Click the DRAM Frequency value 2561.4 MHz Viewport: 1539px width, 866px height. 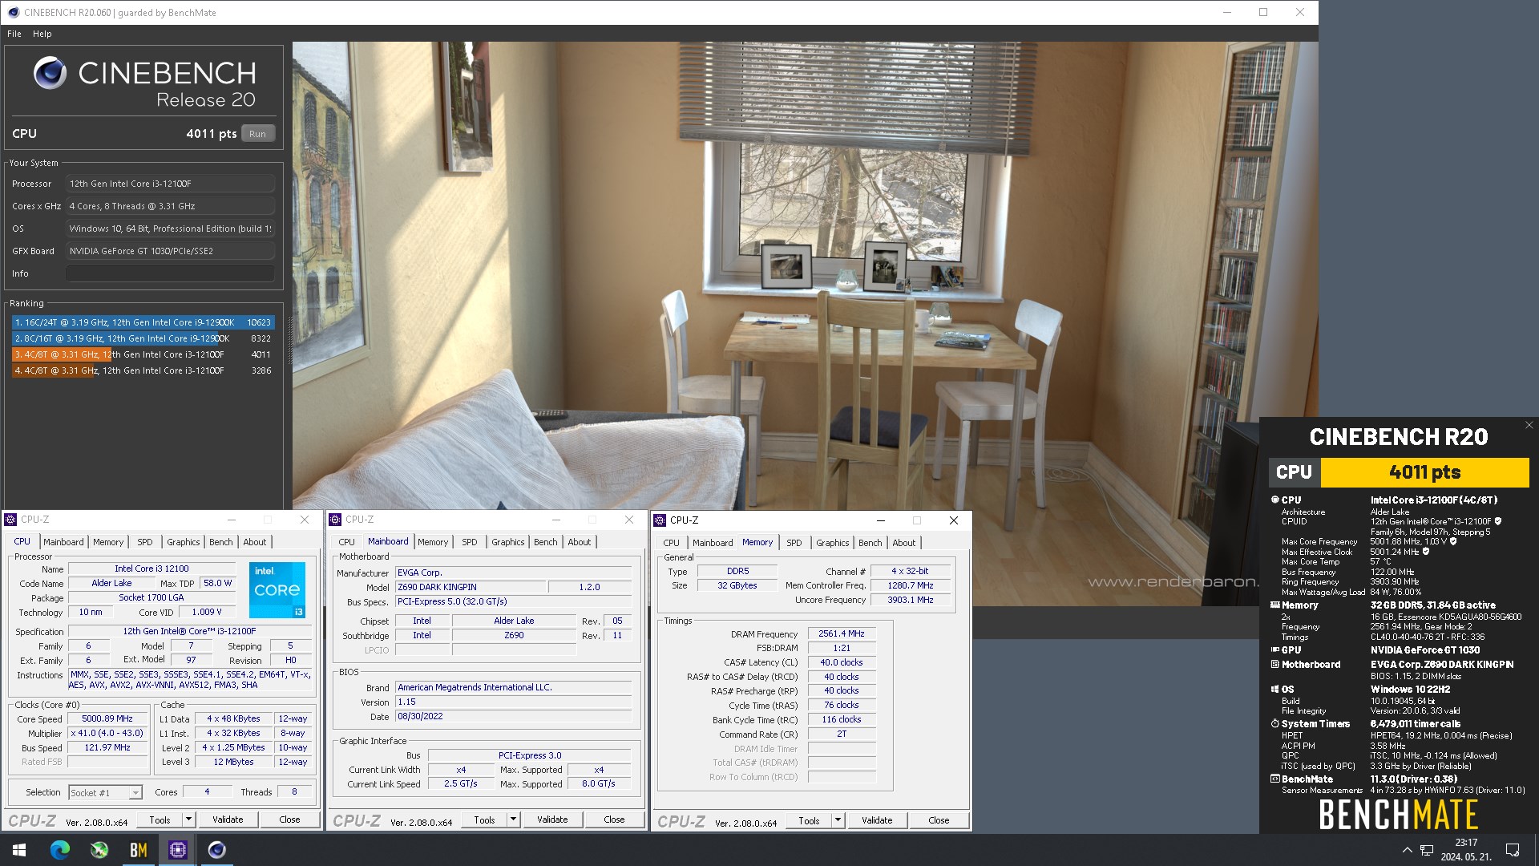[x=842, y=634]
